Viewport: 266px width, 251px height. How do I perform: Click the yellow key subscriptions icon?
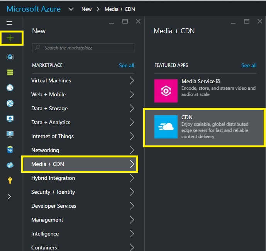click(10, 180)
